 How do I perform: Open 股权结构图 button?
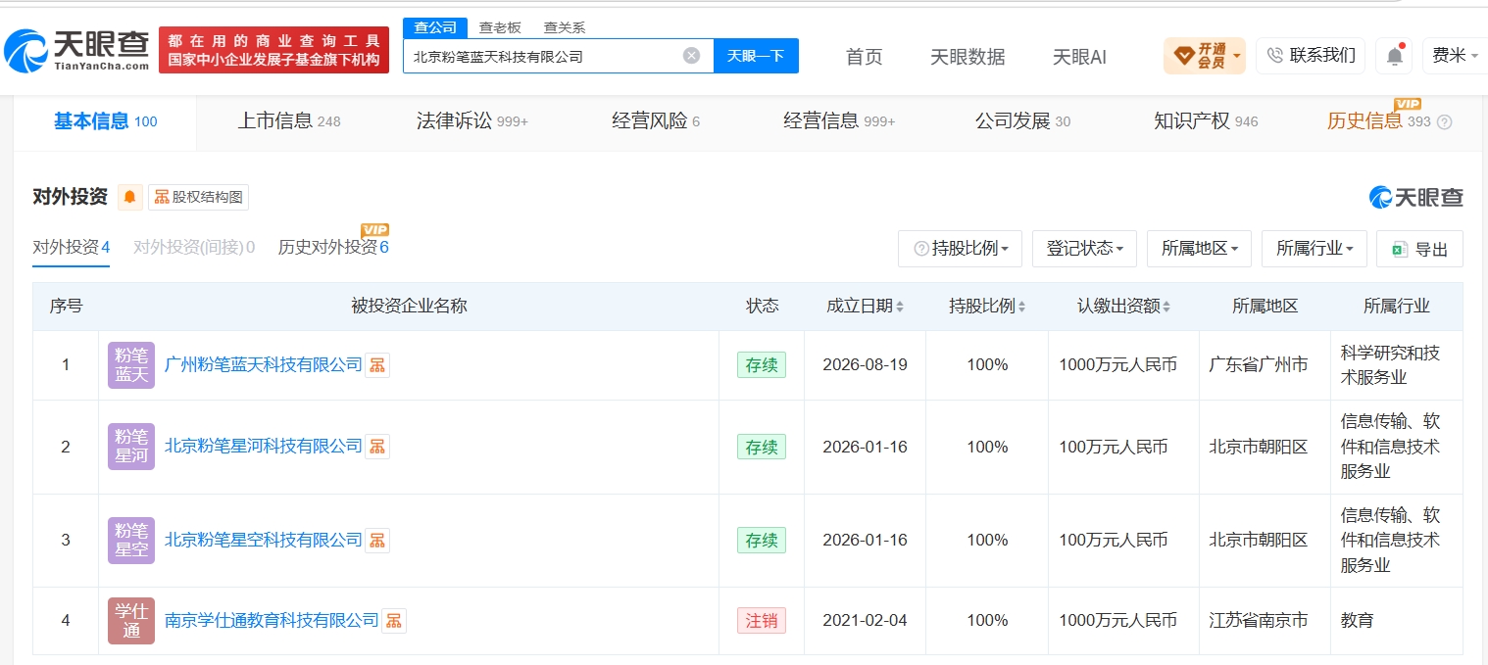pos(198,197)
